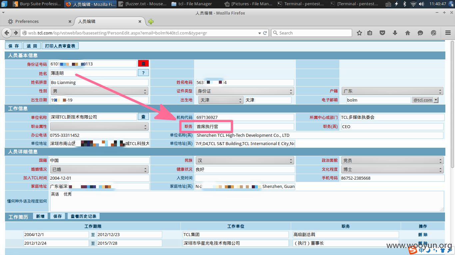Viewport: 455px width, 255px height.
Task: Click the keyboard layout tray icon
Action: pyautogui.click(x=388, y=4)
